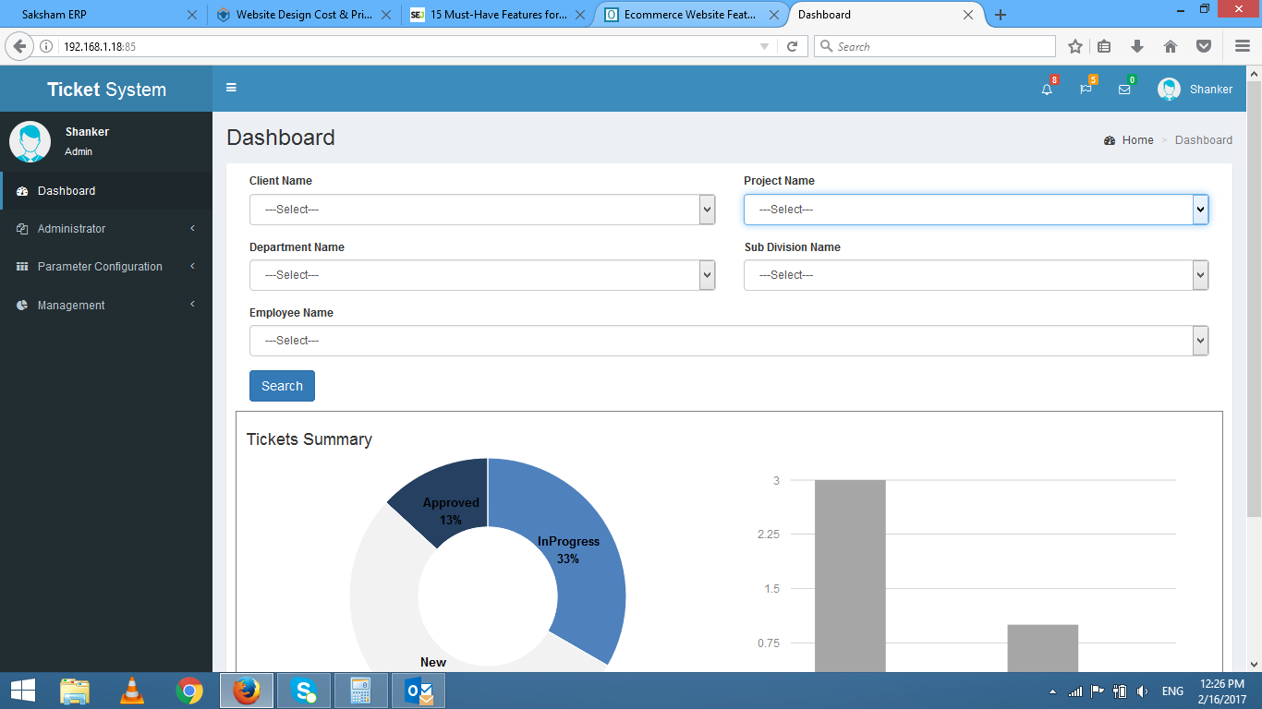Click the Management pie chart icon
Screen dimensions: 1262x709
click(22, 306)
